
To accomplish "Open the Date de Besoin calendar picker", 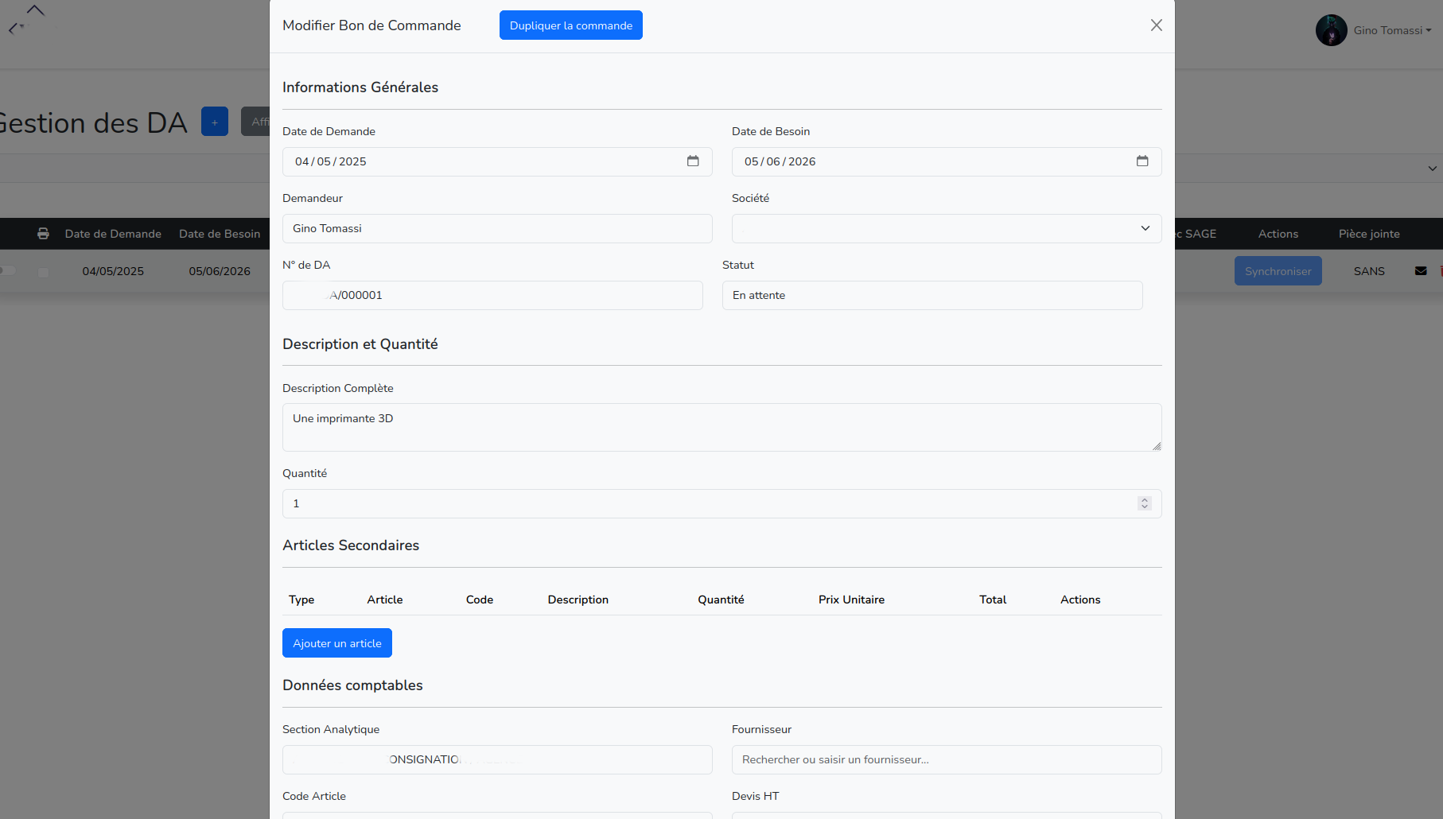I will [x=1142, y=161].
